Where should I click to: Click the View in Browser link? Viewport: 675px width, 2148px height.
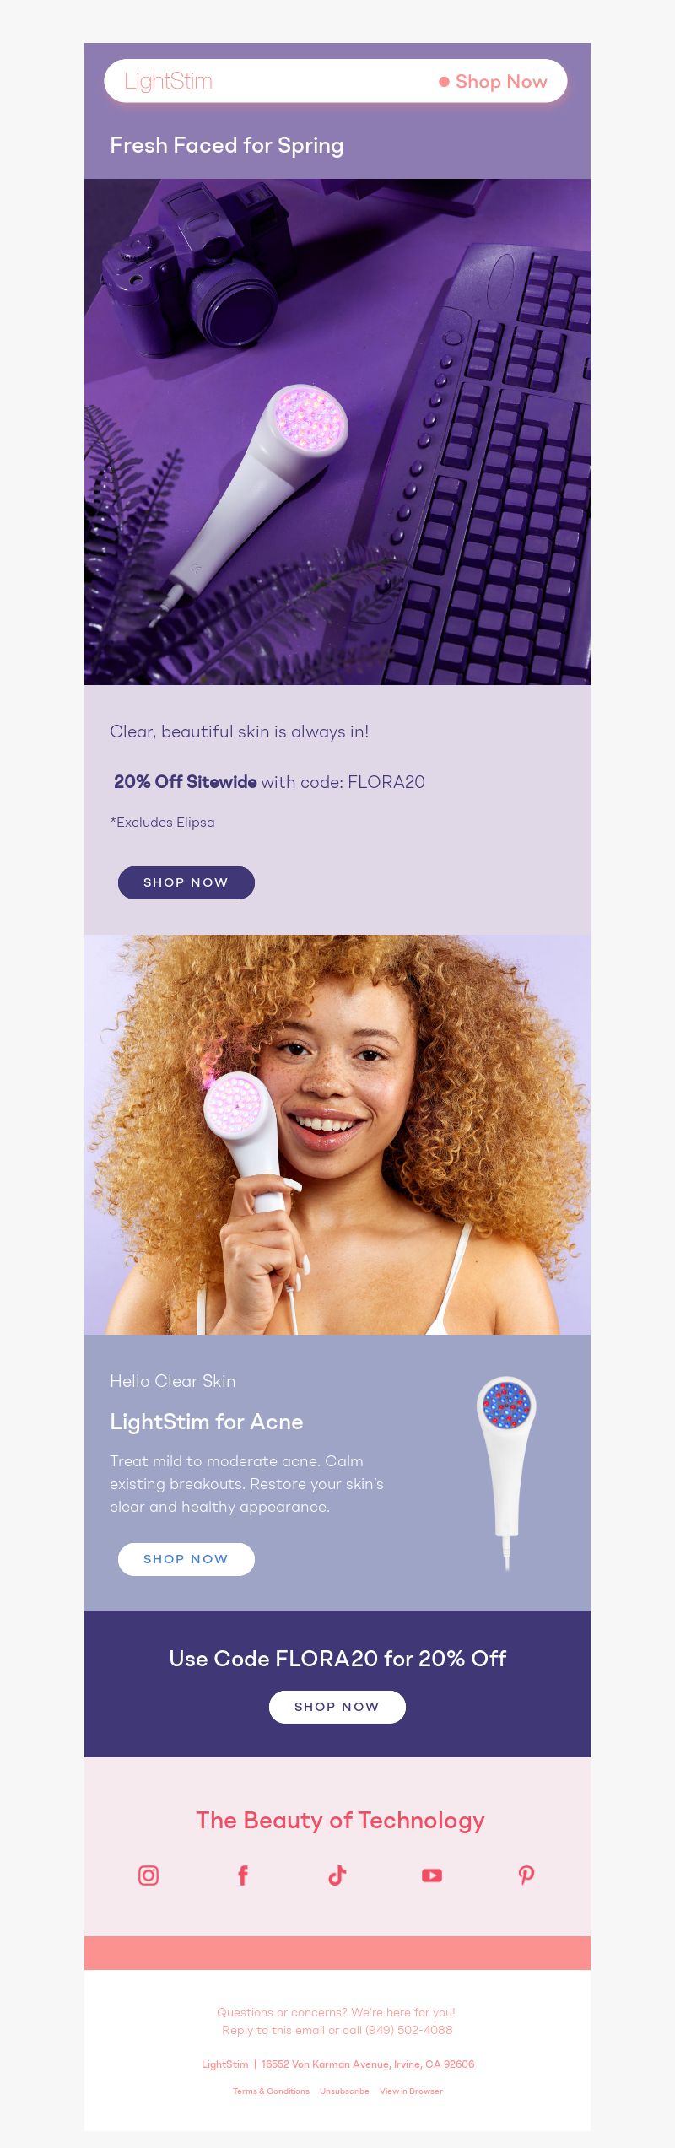[x=411, y=2091]
